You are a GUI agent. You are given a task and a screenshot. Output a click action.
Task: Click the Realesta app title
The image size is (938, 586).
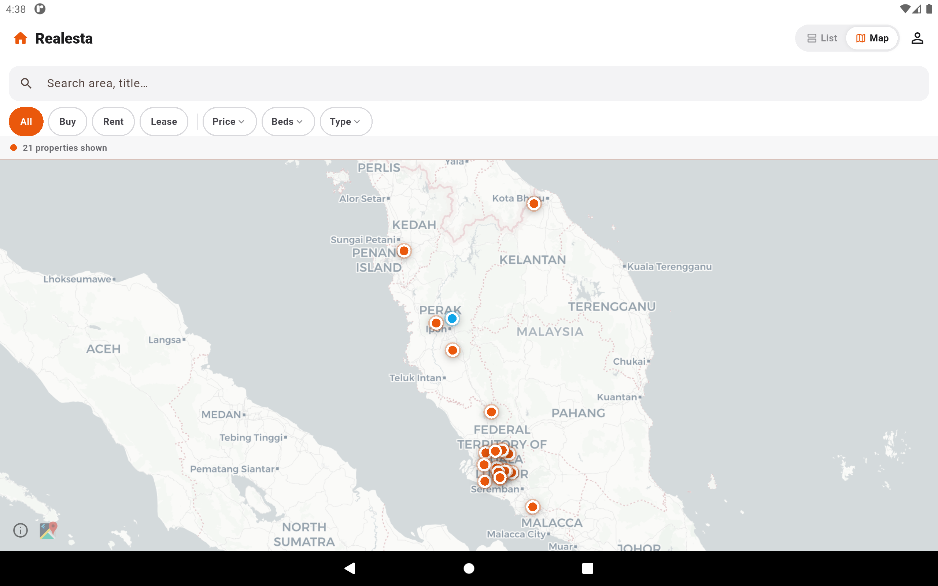[x=64, y=38]
